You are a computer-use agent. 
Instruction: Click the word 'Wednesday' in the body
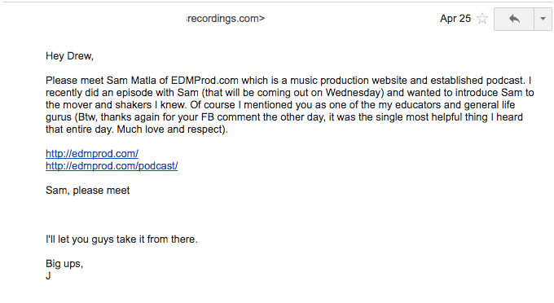[x=354, y=93]
